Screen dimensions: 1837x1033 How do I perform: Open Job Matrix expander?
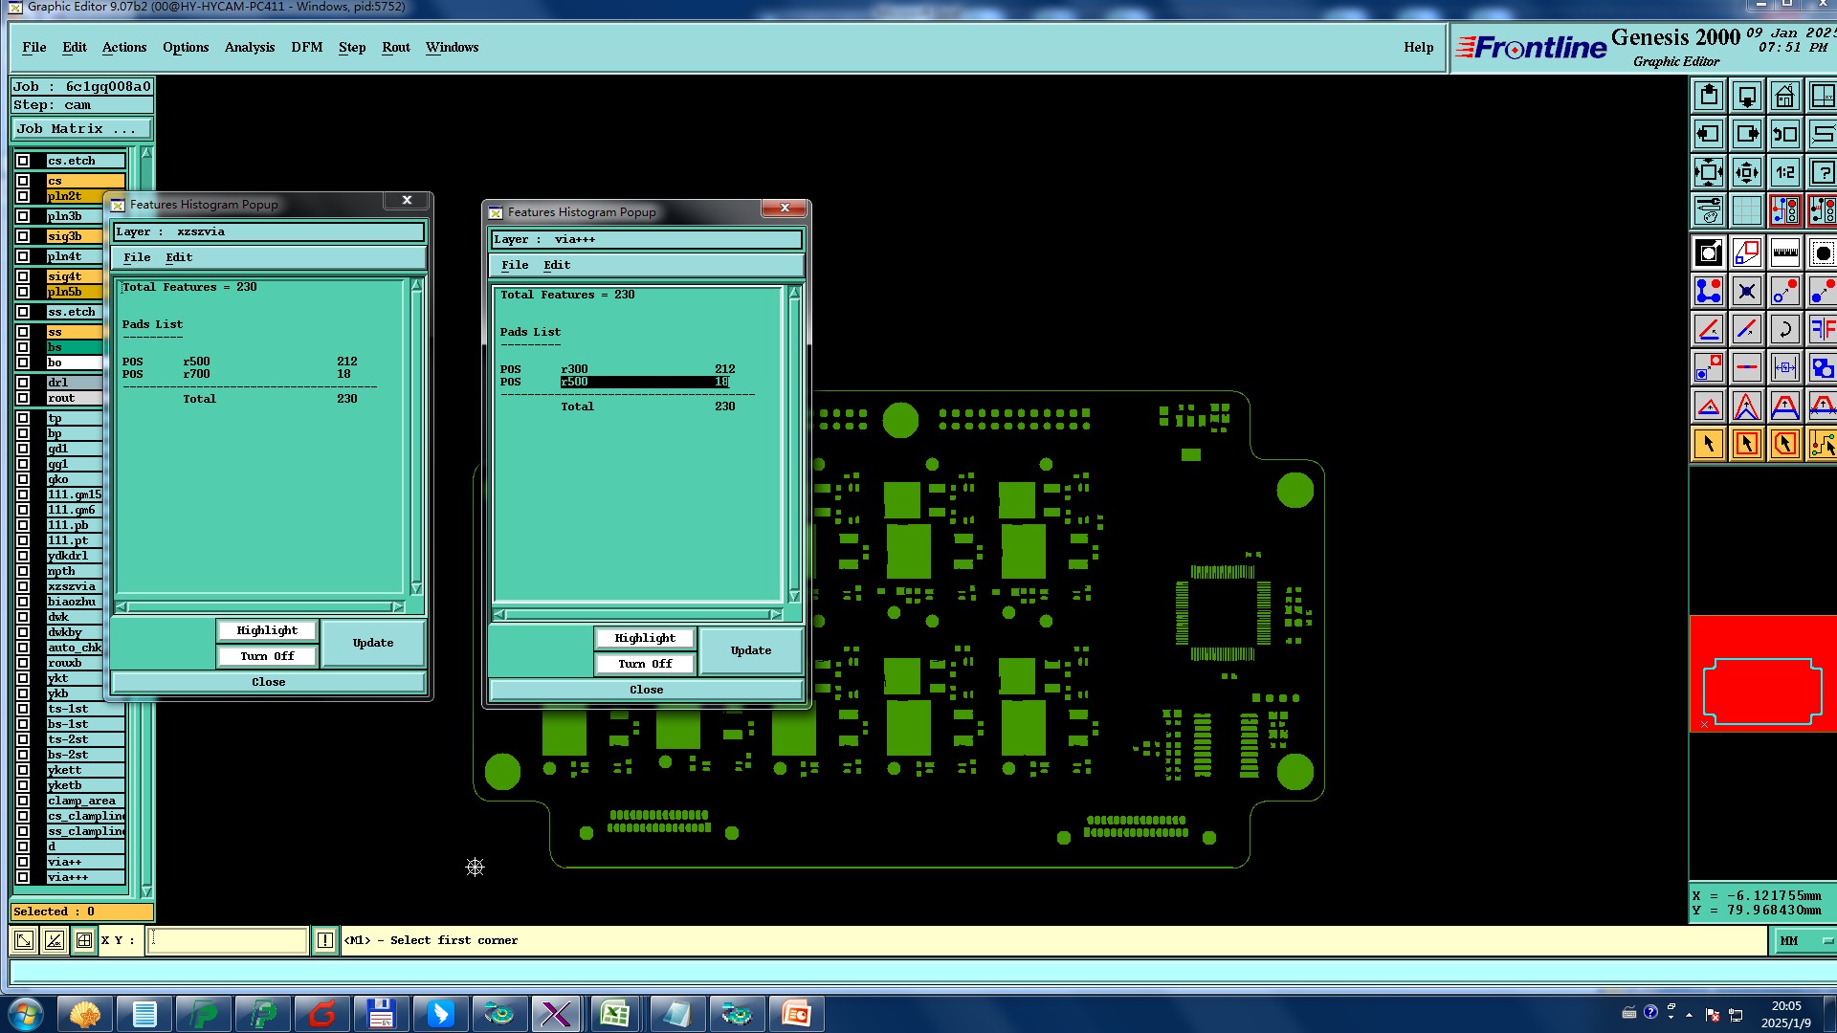pyautogui.click(x=81, y=129)
